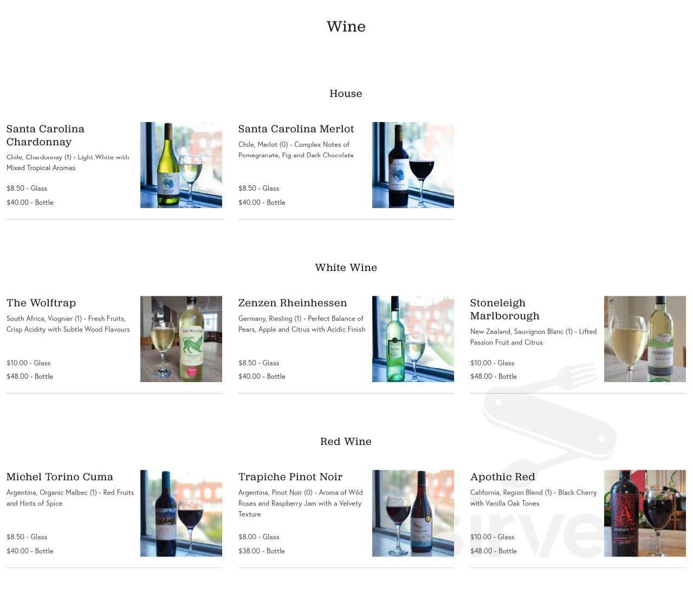This screenshot has width=693, height=607.
Task: Click the Wine page heading
Action: 346,27
